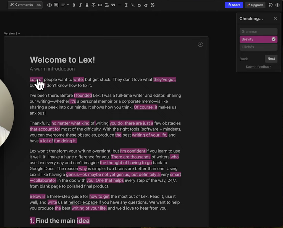Open the comments icon in toolbar
This screenshot has width=283, height=228.
pos(56,5)
